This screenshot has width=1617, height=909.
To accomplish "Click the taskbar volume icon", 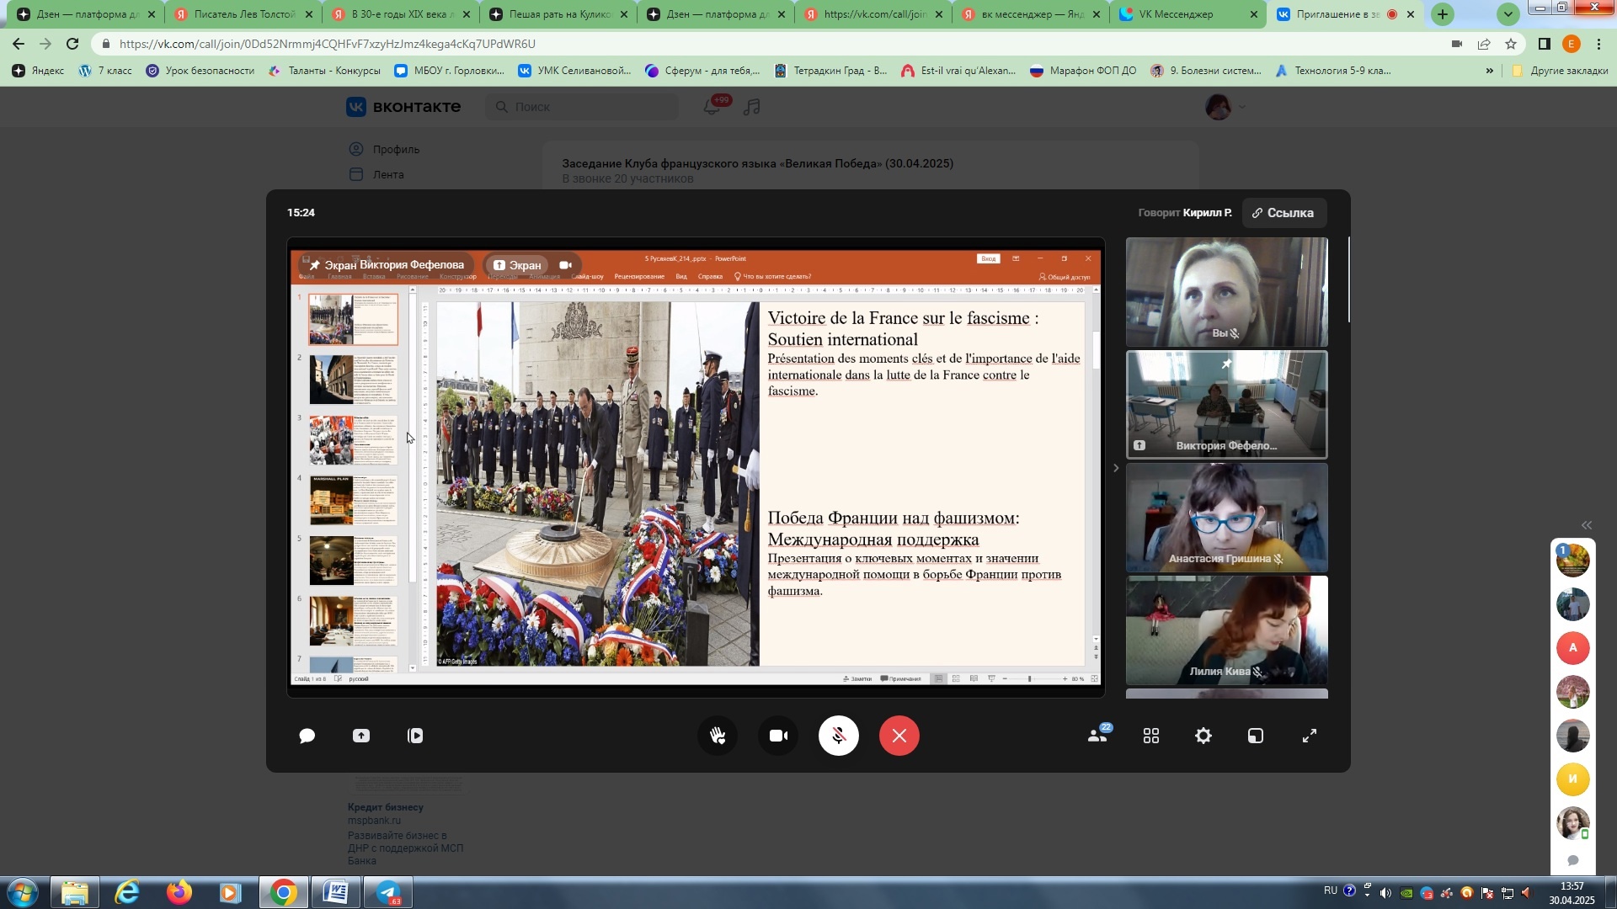I will point(1385,893).
